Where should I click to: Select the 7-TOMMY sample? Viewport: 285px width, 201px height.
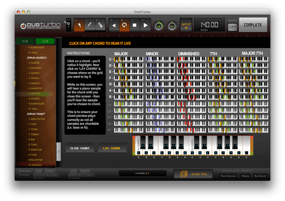34,134
